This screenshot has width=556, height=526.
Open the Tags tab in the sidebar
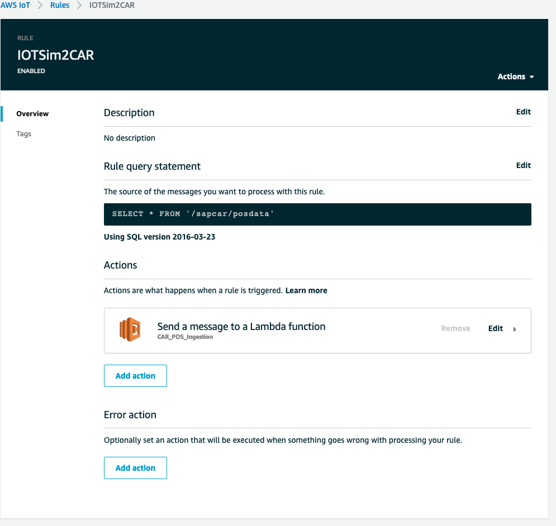tap(24, 134)
